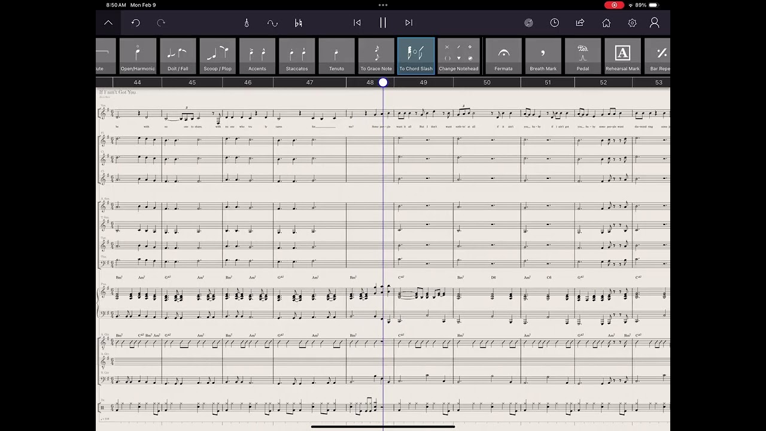
Task: Tap the wavy line icon
Action: click(x=272, y=23)
